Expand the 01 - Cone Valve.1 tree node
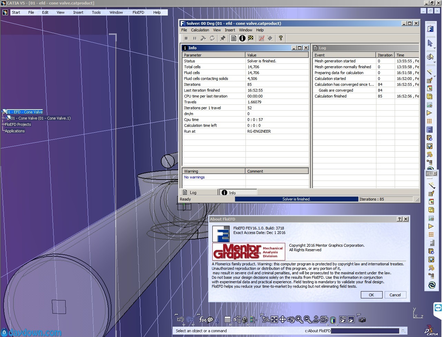442x337 pixels. click(3, 118)
